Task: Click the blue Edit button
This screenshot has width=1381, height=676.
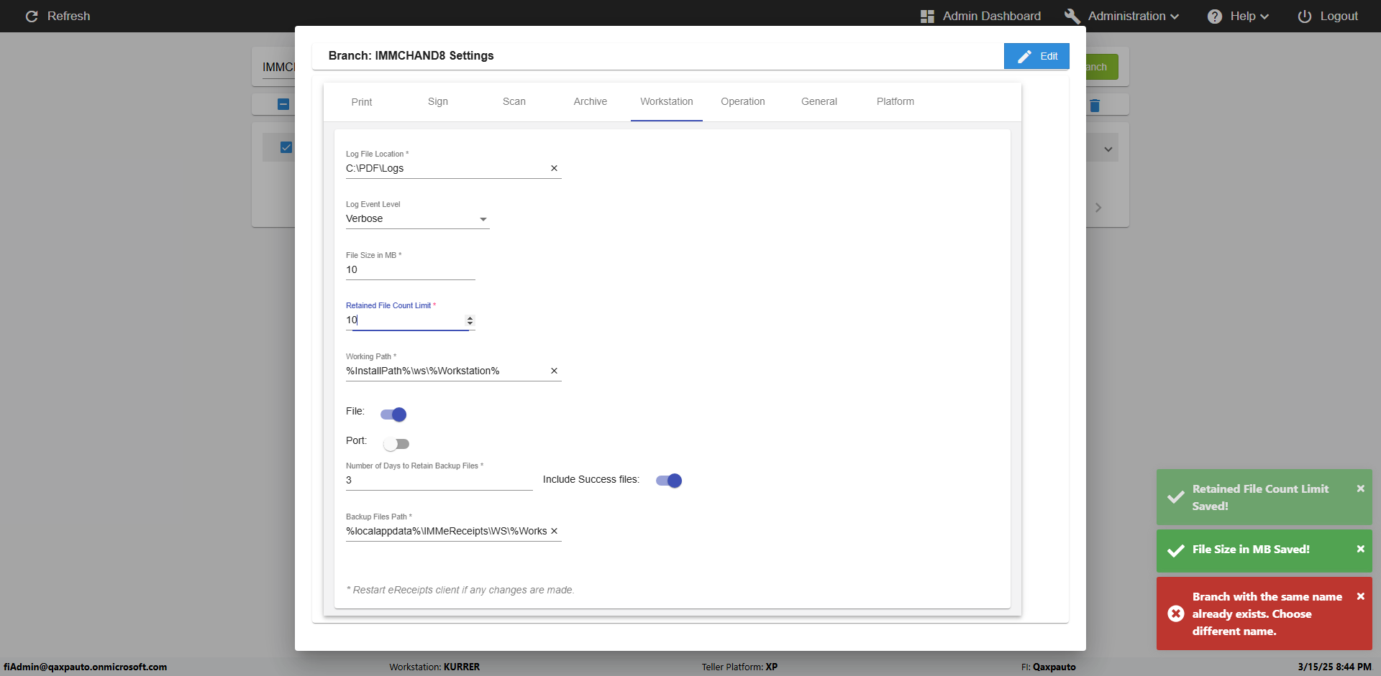Action: tap(1036, 56)
